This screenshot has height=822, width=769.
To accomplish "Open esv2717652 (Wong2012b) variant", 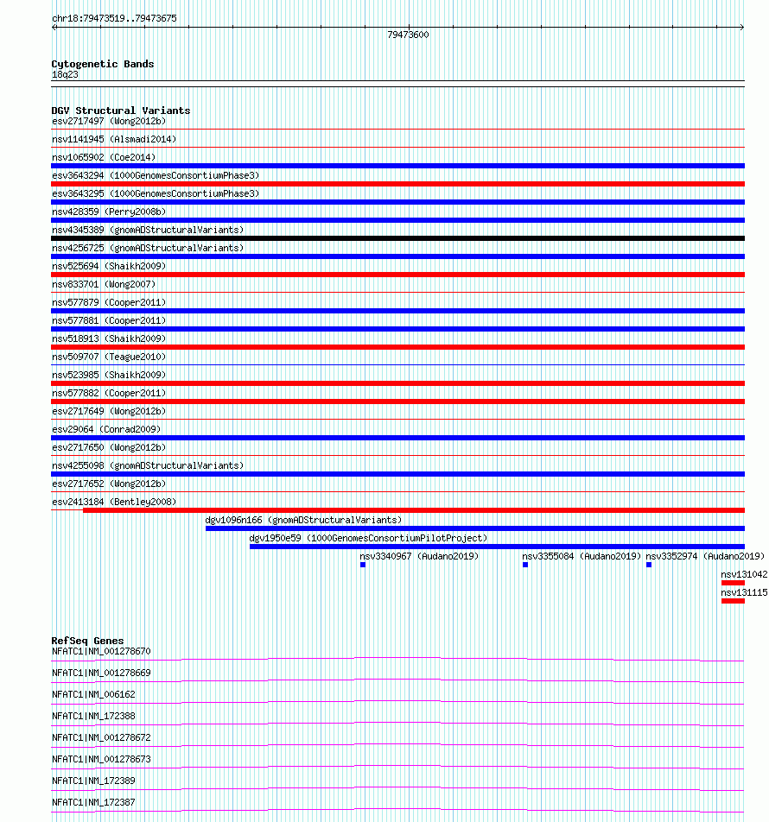I will pos(109,484).
